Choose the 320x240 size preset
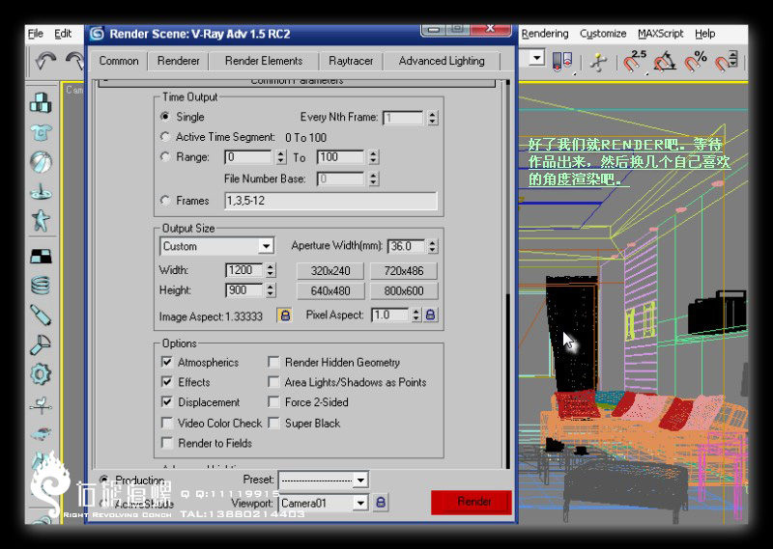Image resolution: width=773 pixels, height=549 pixels. pyautogui.click(x=330, y=271)
